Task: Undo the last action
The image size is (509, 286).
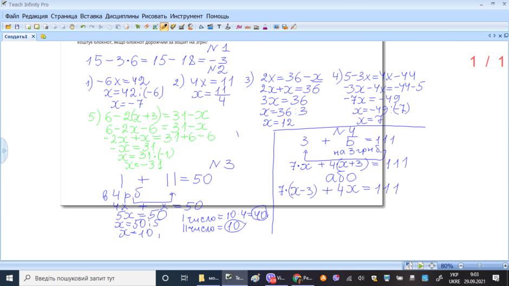Action: click(x=83, y=27)
